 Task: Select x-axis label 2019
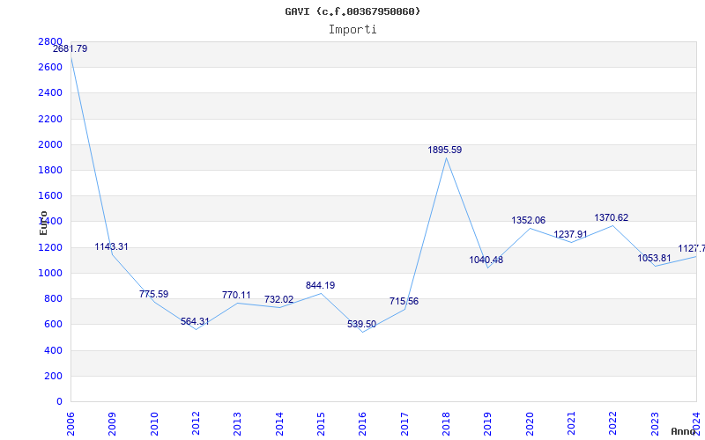pyautogui.click(x=488, y=424)
